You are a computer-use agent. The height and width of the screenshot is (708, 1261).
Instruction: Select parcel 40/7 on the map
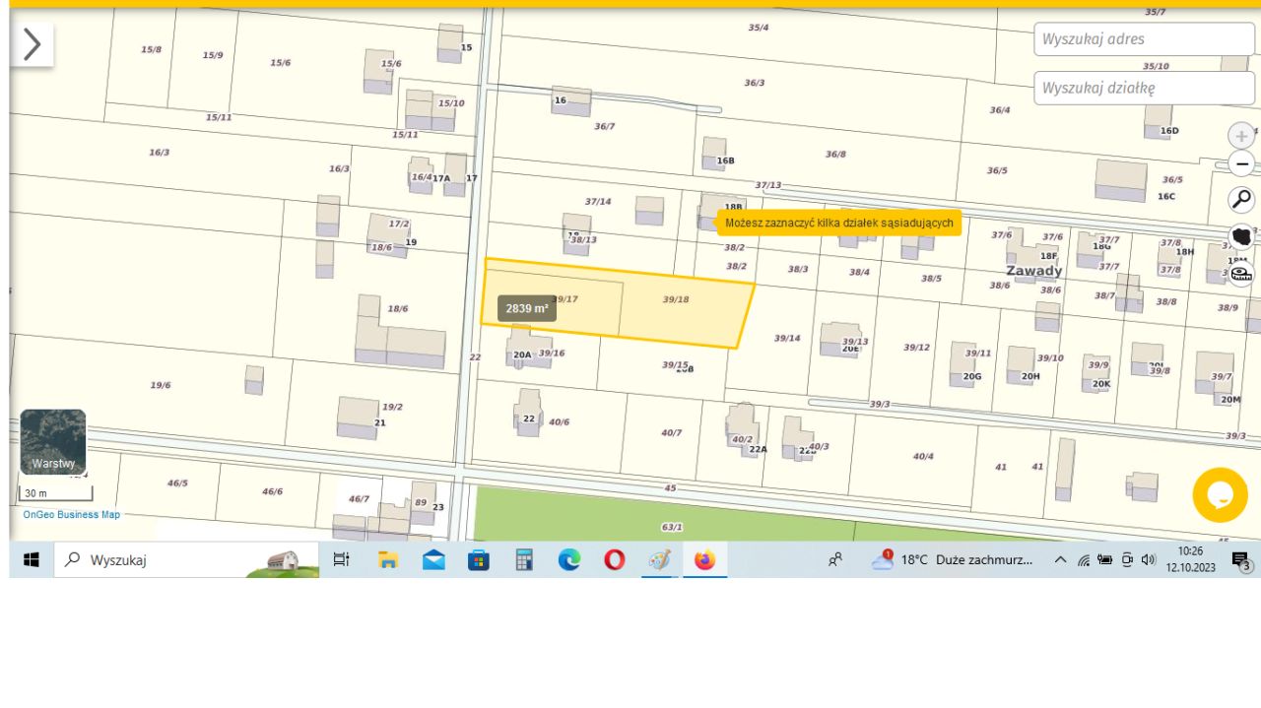tap(671, 432)
